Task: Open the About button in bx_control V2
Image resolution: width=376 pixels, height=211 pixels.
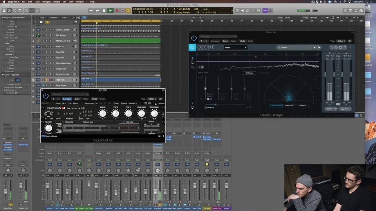Action: pos(161,103)
